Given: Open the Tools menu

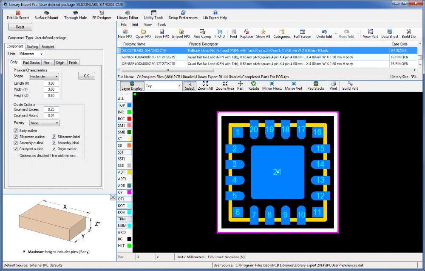Looking at the screenshot, I should 161,24.
